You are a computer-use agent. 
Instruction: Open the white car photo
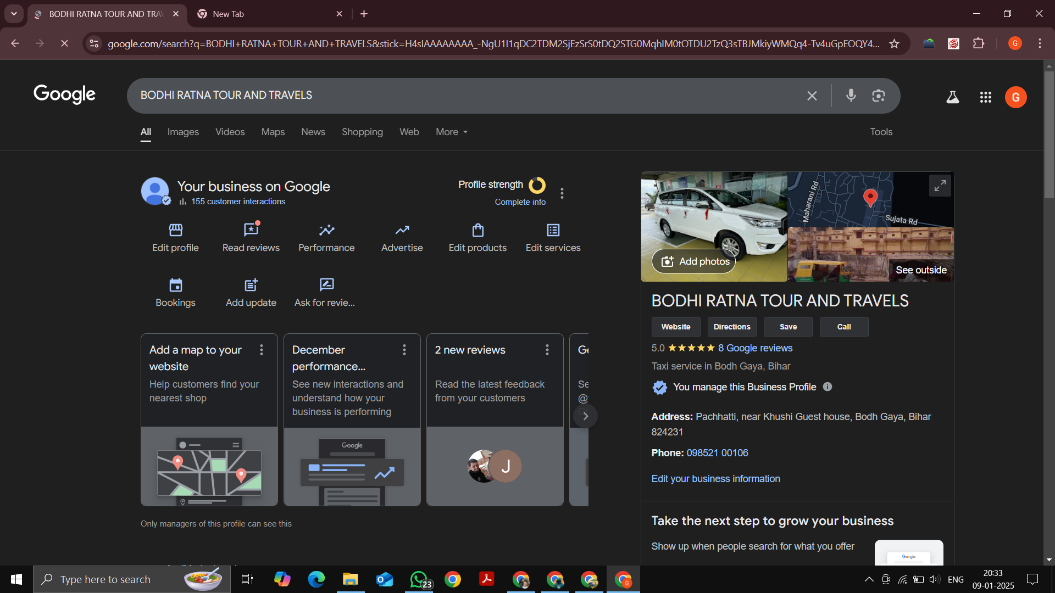click(x=714, y=227)
